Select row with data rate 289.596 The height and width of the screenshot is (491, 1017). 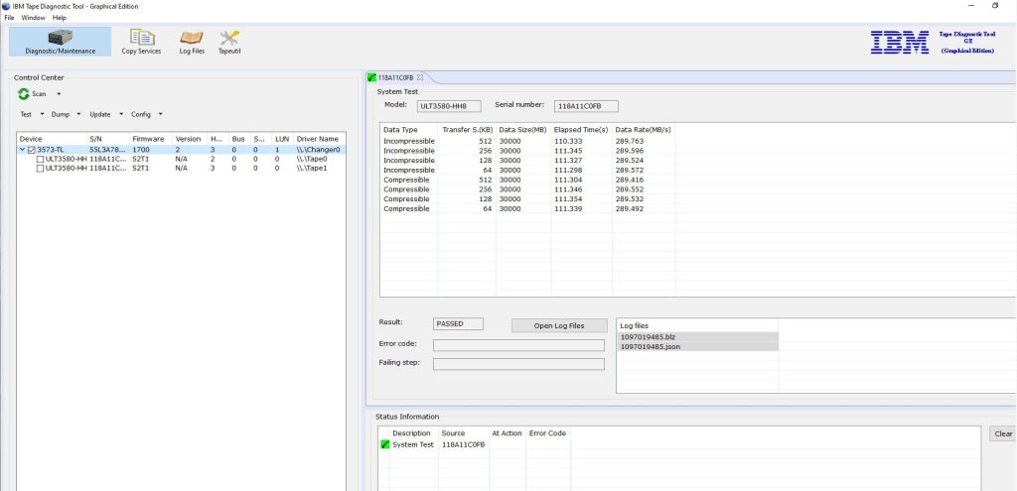tap(698, 151)
